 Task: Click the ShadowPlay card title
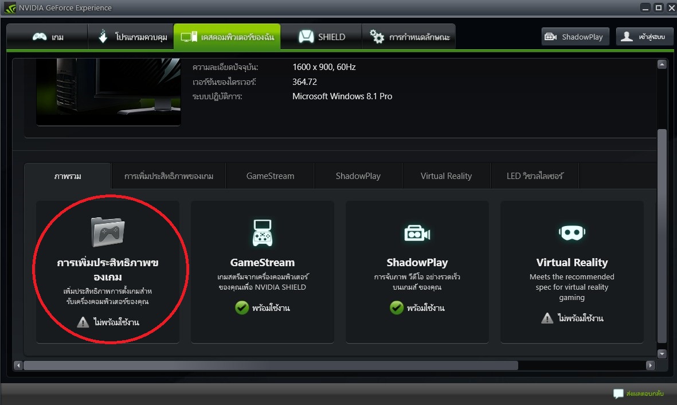point(417,262)
